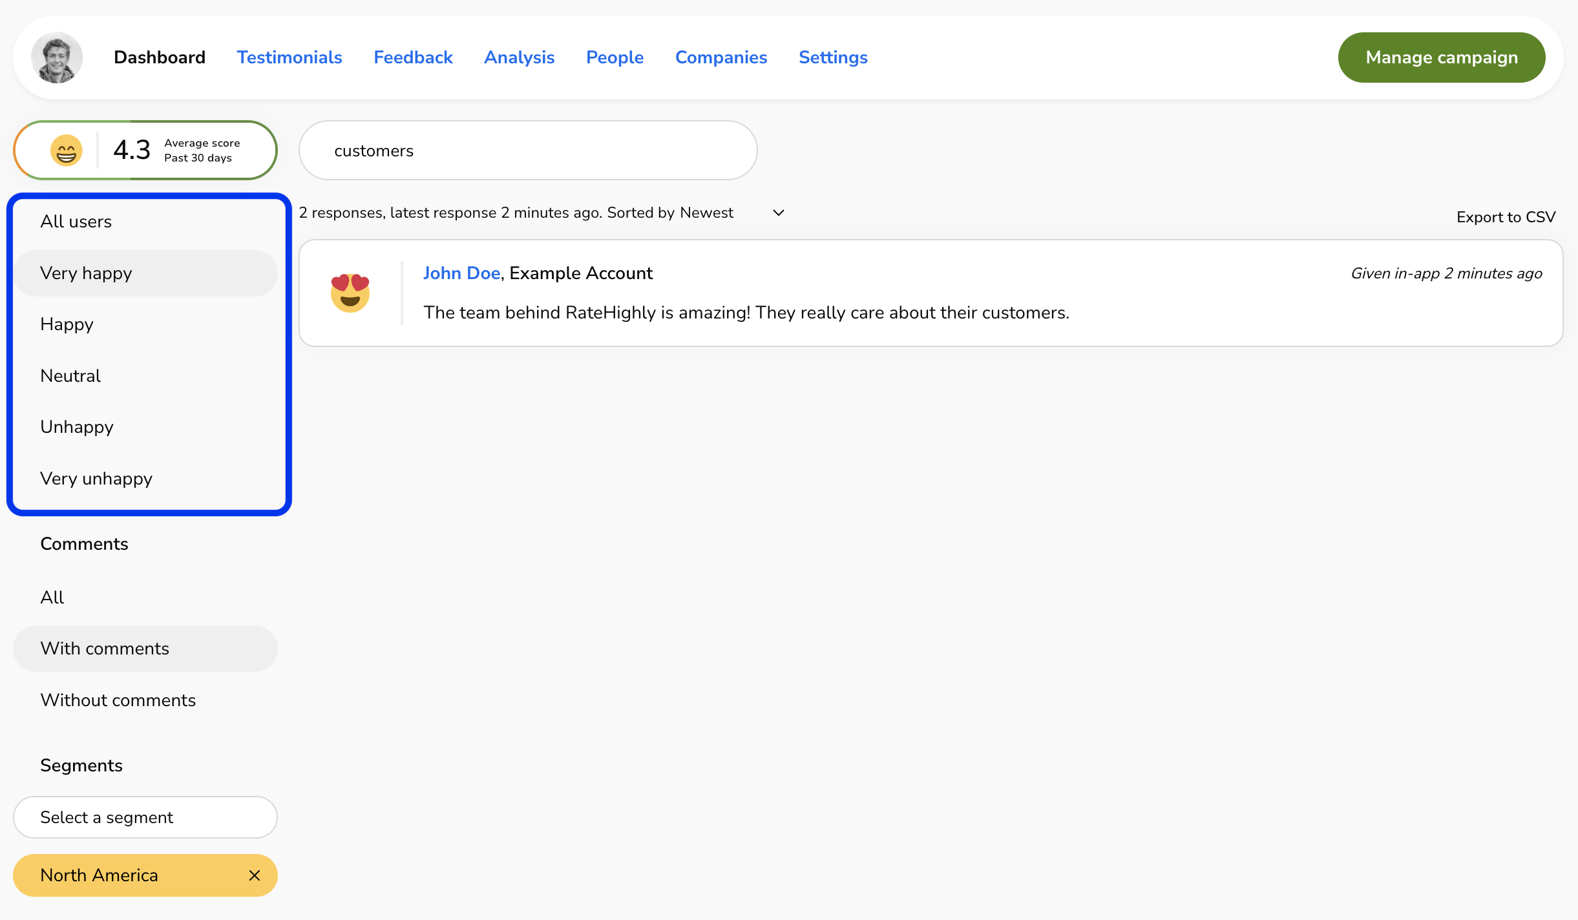Click the user profile avatar photo
The width and height of the screenshot is (1578, 920).
point(57,57)
